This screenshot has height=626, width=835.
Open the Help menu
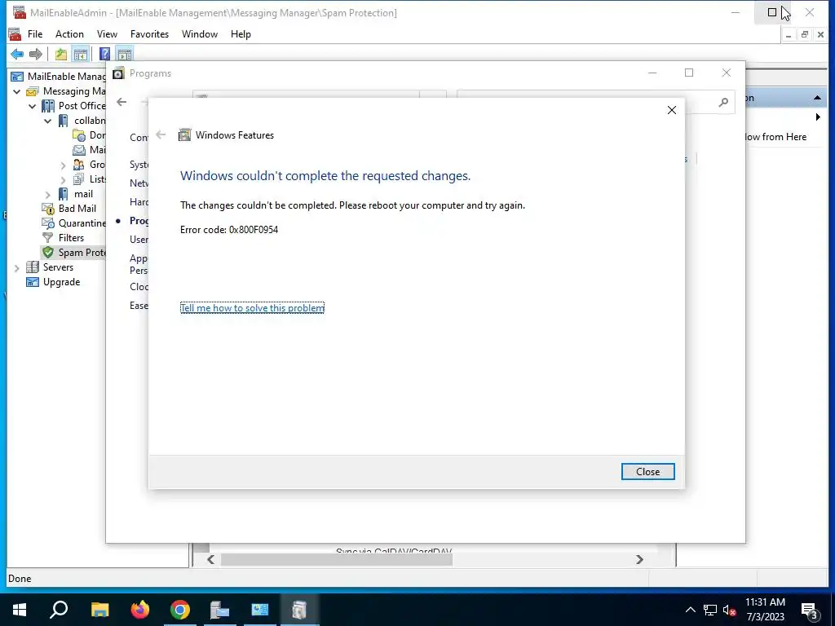click(241, 34)
